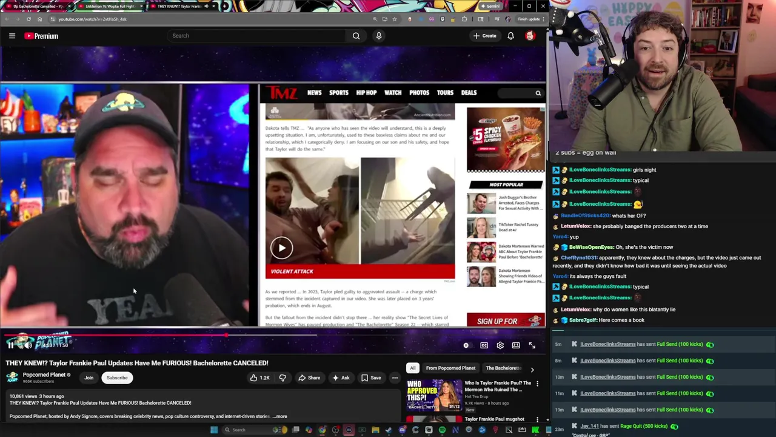Start voice search with the microphone

(378, 36)
